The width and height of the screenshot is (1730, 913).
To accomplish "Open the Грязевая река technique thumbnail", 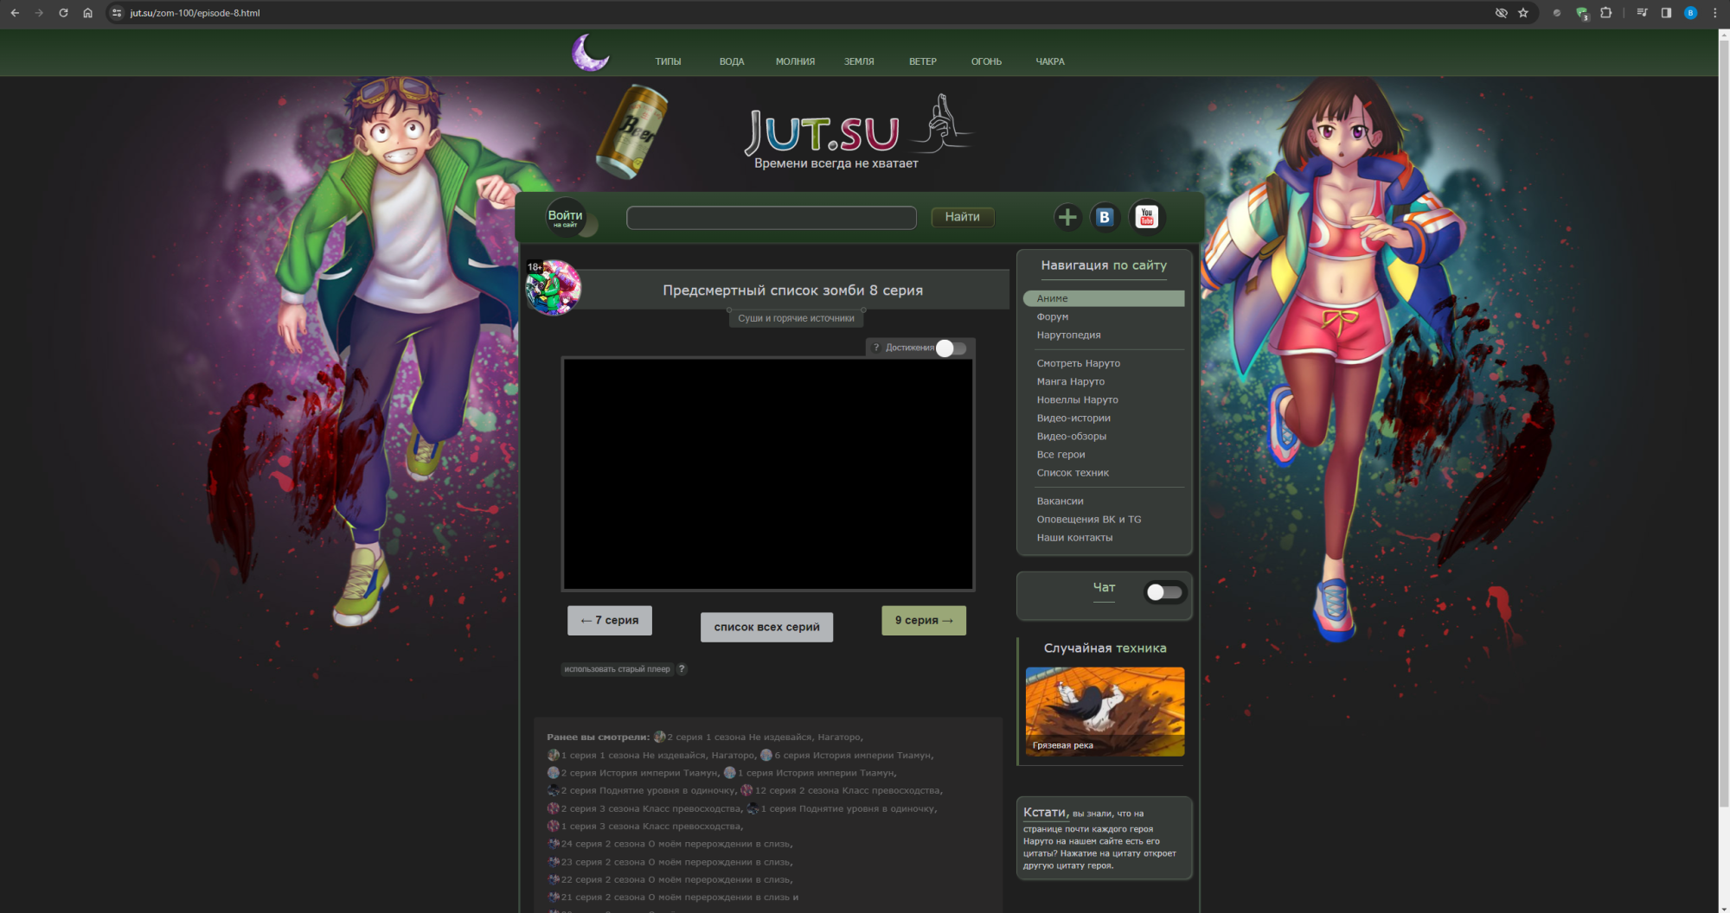I will [x=1105, y=712].
